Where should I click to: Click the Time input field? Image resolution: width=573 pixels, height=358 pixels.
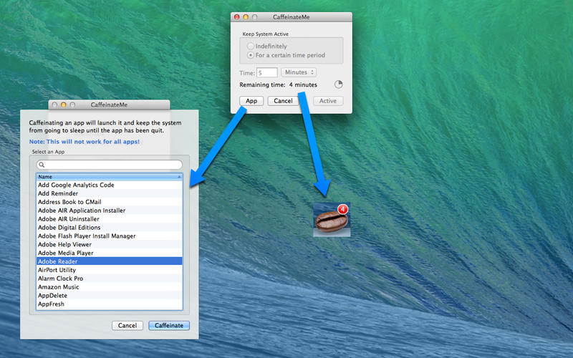266,73
